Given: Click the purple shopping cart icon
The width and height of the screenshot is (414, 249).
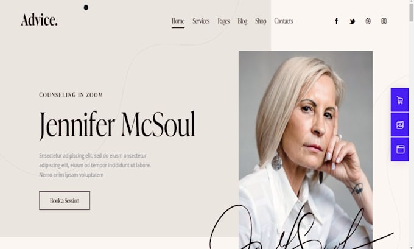Looking at the screenshot, I should click(x=400, y=100).
